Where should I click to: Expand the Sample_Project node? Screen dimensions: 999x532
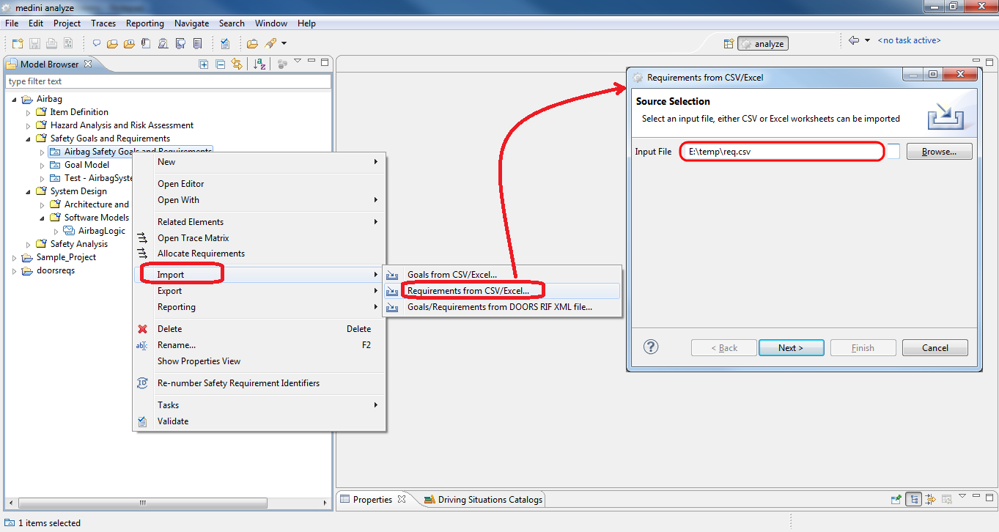[x=15, y=257]
